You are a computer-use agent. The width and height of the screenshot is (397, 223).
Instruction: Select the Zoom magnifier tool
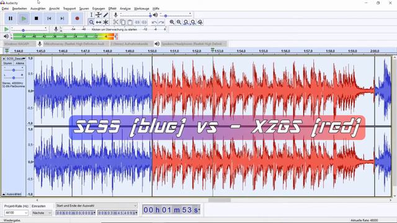pyautogui.click(x=91, y=22)
